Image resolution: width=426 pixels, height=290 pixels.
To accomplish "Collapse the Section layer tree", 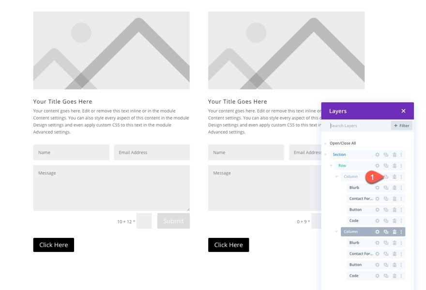I will (x=325, y=154).
